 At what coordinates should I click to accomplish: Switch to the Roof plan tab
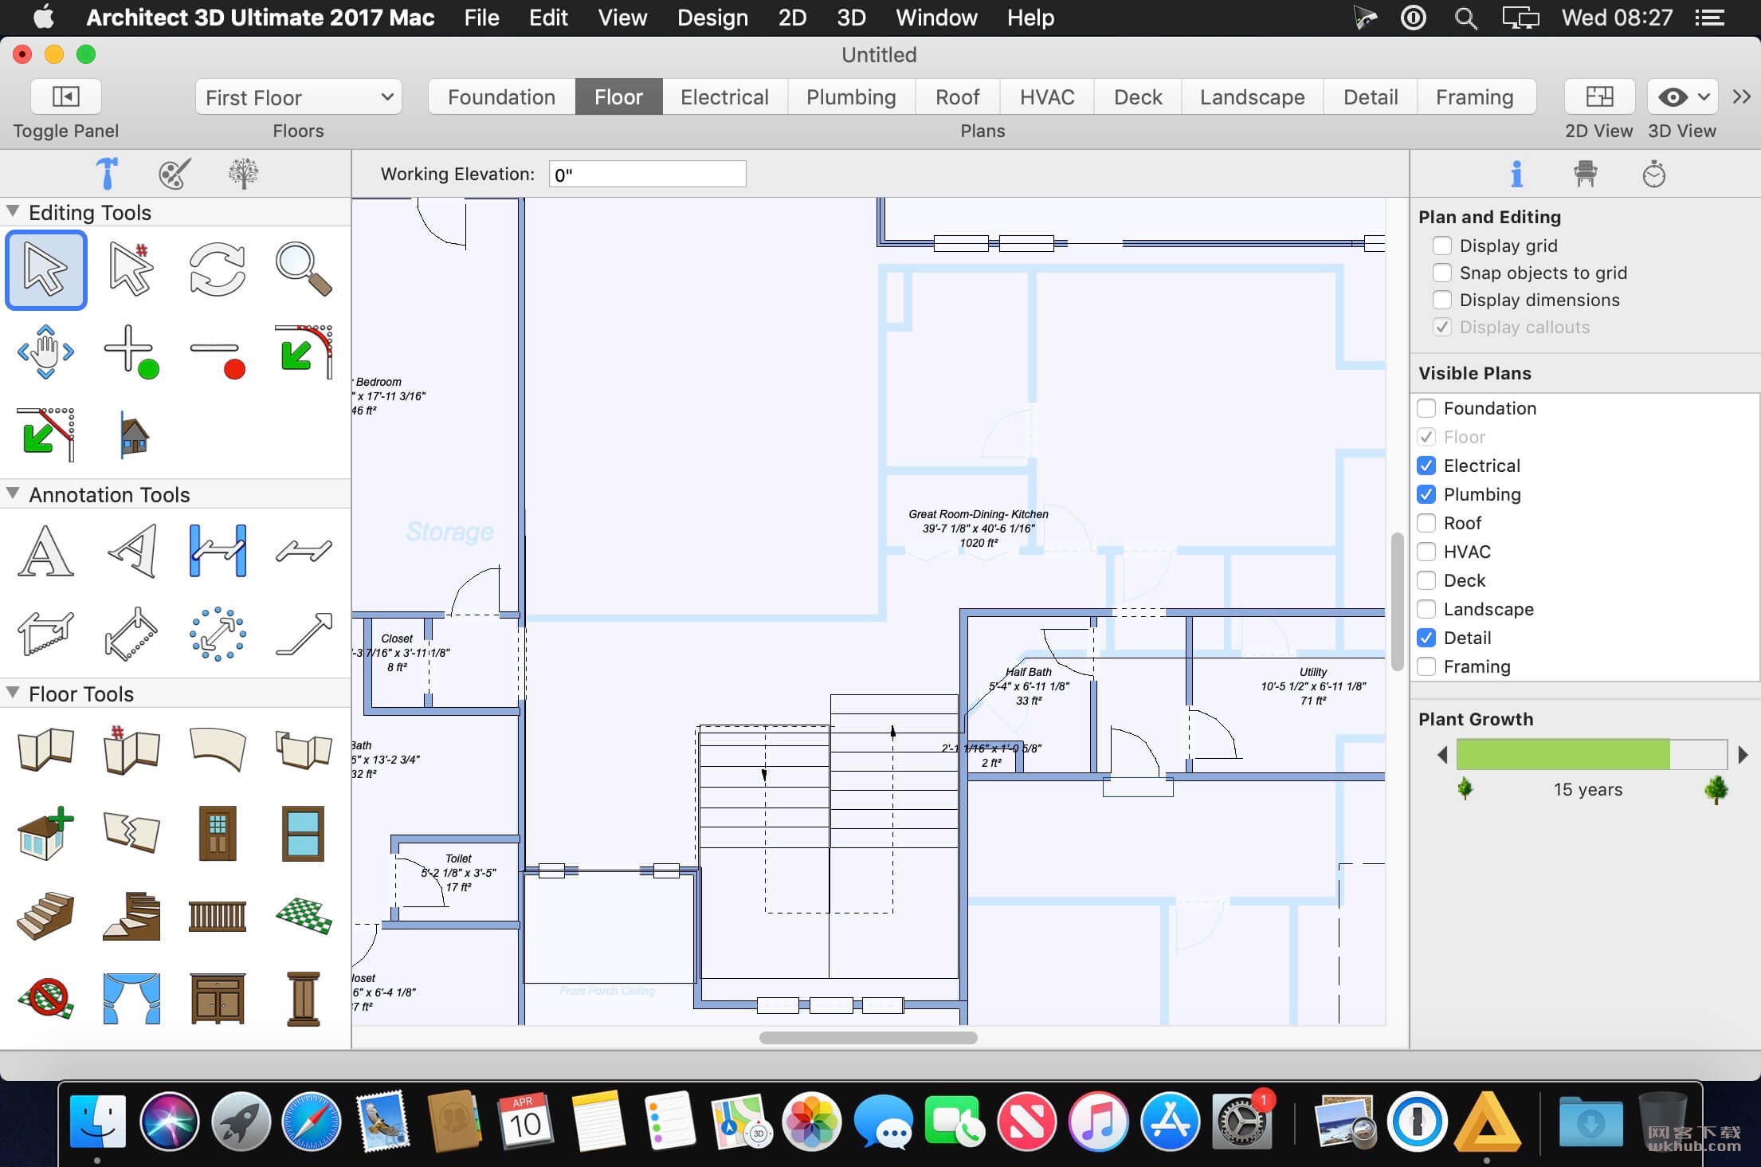[957, 97]
